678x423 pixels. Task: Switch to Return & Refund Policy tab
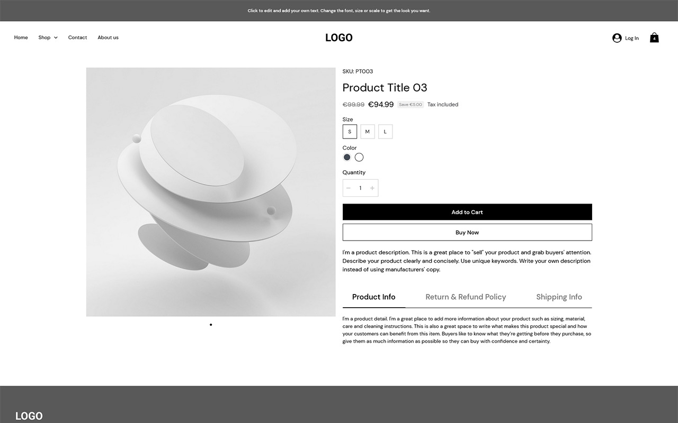(466, 297)
